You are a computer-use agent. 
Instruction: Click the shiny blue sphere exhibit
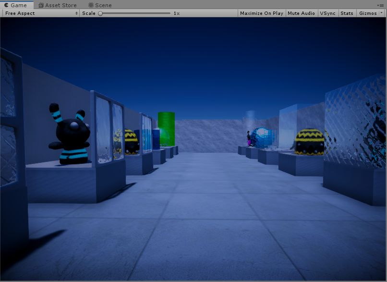coord(260,137)
